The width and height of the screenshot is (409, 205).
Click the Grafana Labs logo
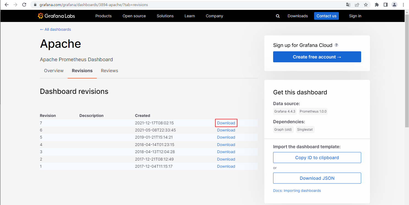(56, 16)
